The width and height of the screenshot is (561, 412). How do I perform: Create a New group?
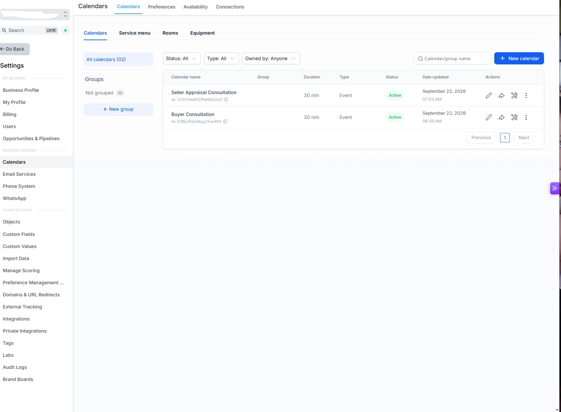point(118,109)
